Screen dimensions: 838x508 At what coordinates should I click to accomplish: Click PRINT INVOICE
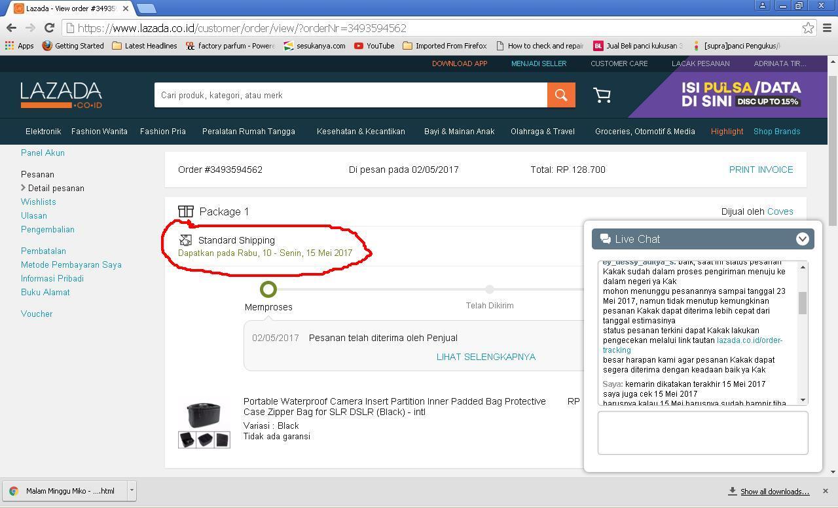(761, 170)
